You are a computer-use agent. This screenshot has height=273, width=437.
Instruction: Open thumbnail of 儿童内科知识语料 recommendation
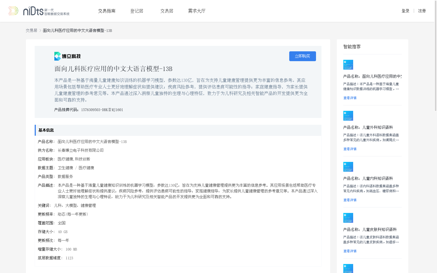coord(348,167)
